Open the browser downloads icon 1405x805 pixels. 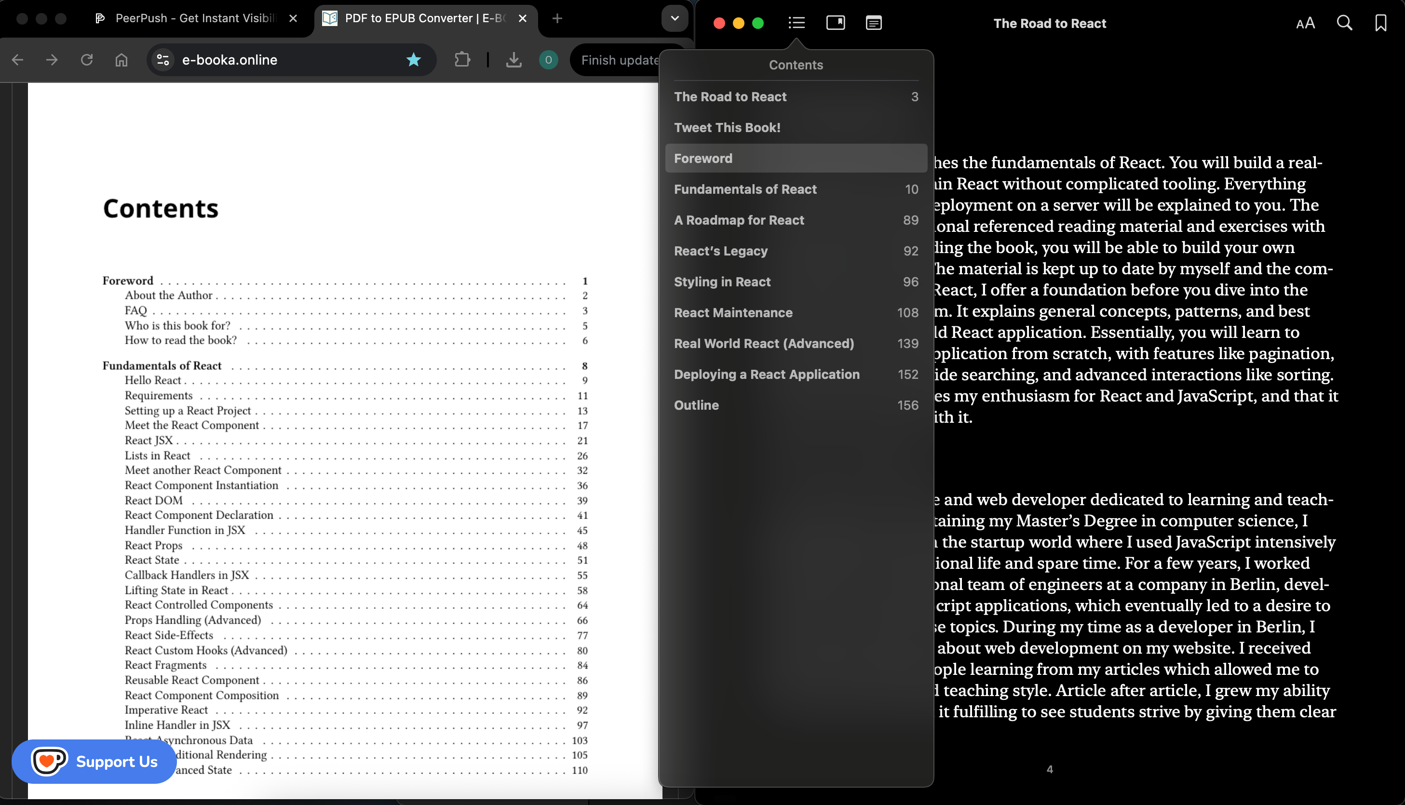(x=513, y=60)
